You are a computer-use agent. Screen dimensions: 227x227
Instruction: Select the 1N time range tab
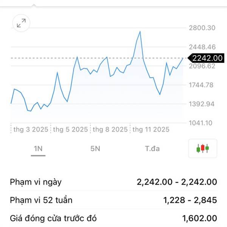(x=38, y=149)
